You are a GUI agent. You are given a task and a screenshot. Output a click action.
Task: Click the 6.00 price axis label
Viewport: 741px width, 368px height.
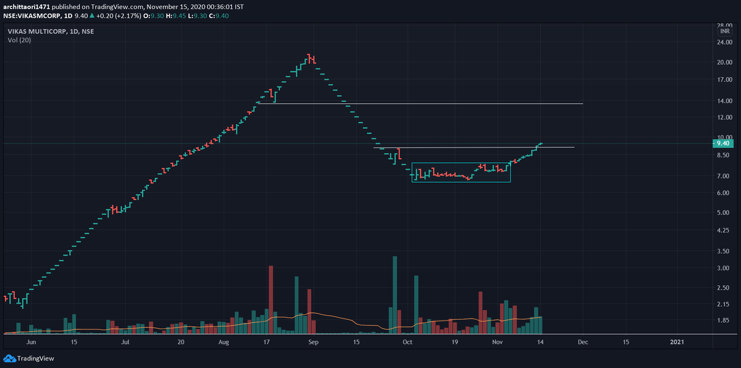tap(724, 193)
